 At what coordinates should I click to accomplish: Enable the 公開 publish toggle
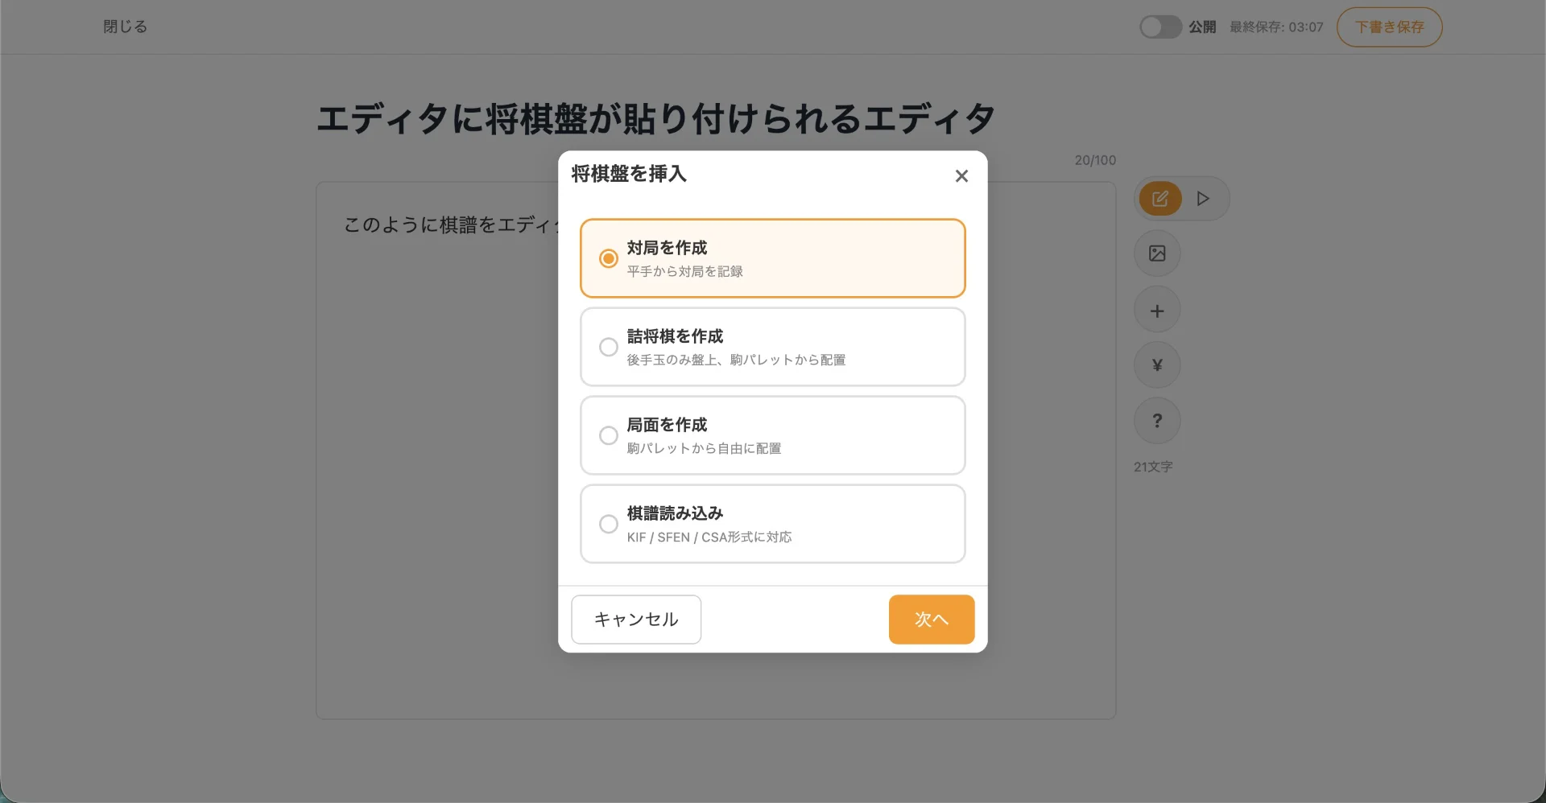(x=1159, y=27)
